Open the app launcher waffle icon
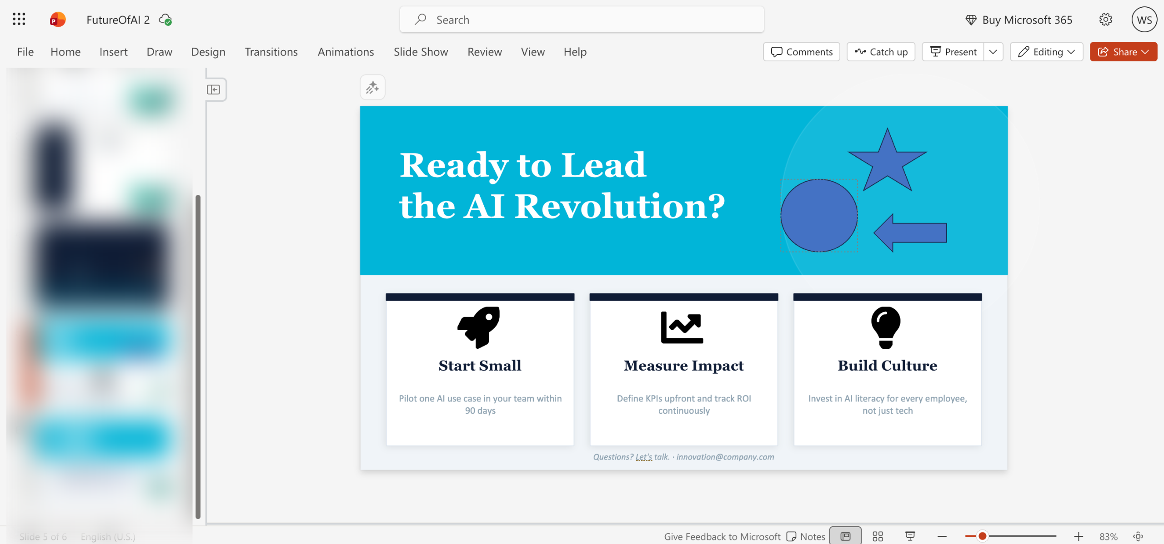The height and width of the screenshot is (544, 1164). coord(19,20)
